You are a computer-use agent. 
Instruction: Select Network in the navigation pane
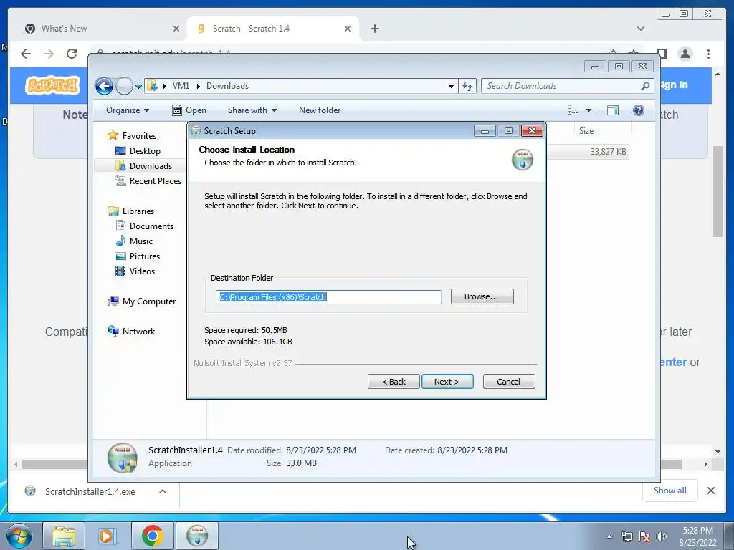point(138,331)
